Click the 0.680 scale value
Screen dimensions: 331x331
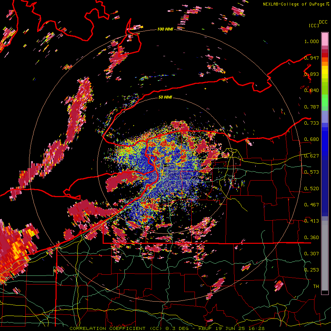point(312,139)
